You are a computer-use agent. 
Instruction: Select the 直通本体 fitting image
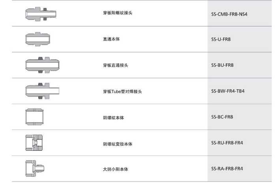coord(38,39)
